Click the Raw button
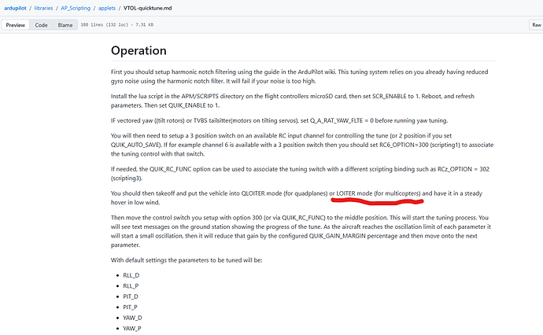Screen dimensions: 543x335 coord(535,25)
